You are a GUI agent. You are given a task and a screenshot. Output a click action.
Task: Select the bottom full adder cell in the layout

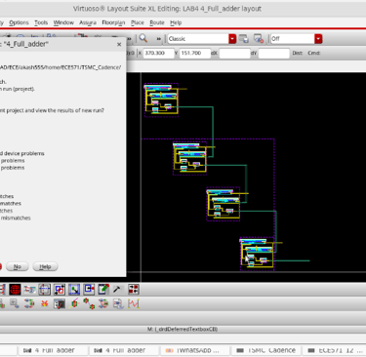coord(257,254)
